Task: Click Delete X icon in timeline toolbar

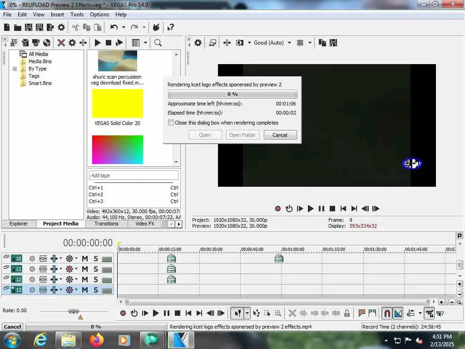Action: pyautogui.click(x=292, y=313)
